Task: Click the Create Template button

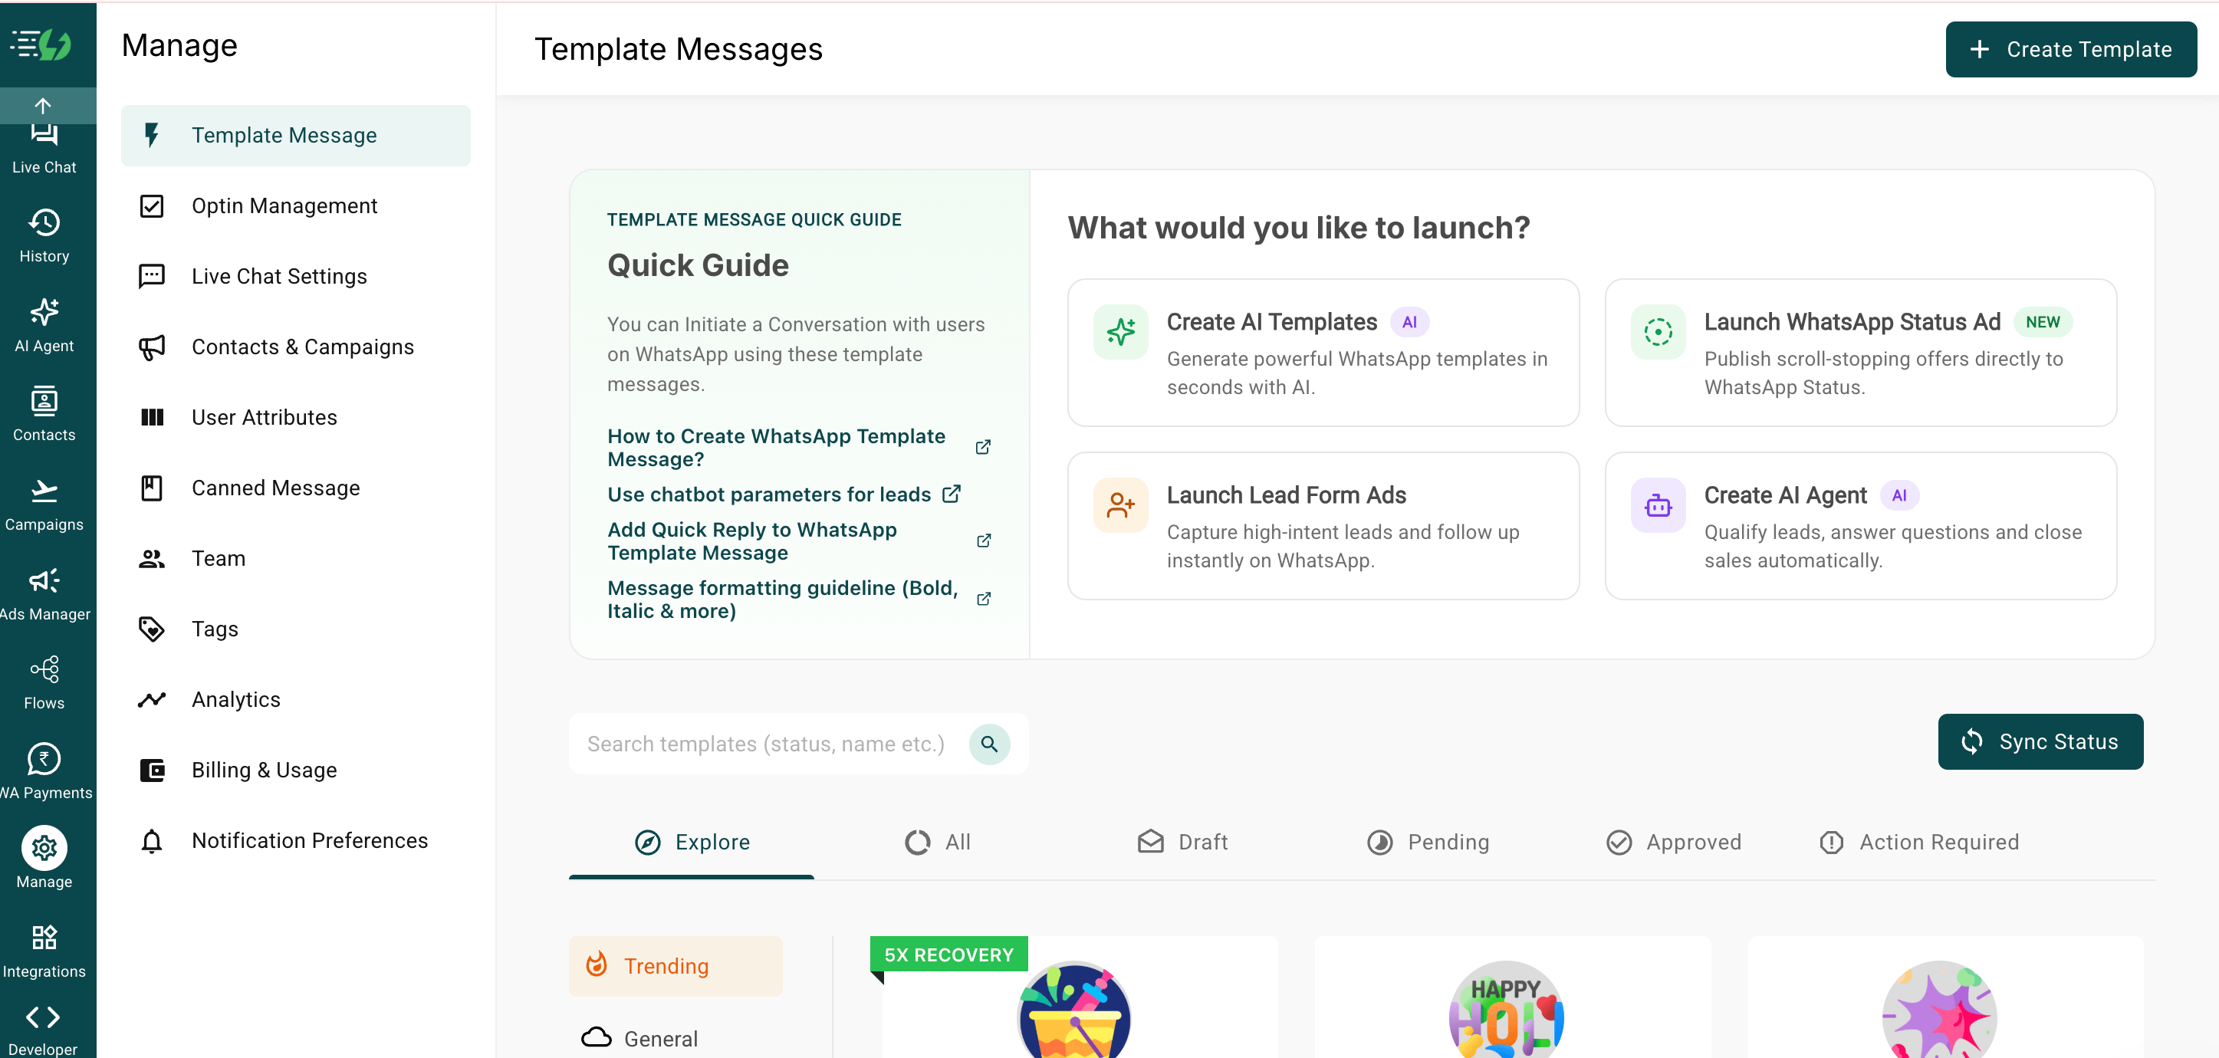Action: [2071, 49]
